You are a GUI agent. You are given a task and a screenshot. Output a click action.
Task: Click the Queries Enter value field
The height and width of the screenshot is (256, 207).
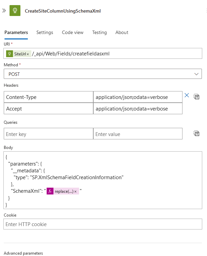point(138,134)
